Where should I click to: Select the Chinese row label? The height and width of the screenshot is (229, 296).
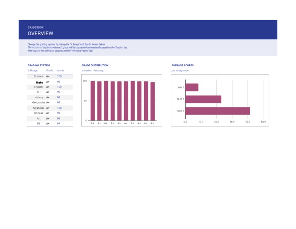click(x=39, y=113)
